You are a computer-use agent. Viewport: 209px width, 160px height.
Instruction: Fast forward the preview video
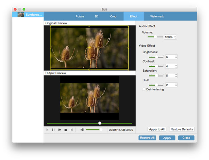[x=60, y=130]
